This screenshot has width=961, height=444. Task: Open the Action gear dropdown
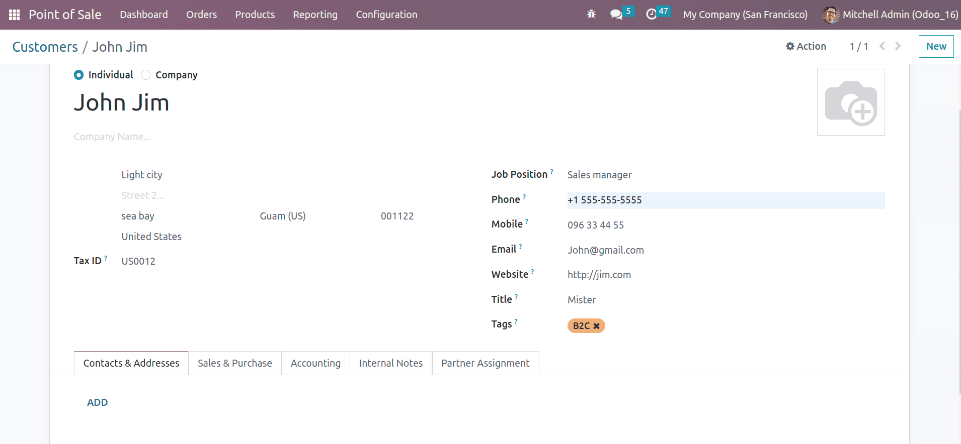pos(806,46)
